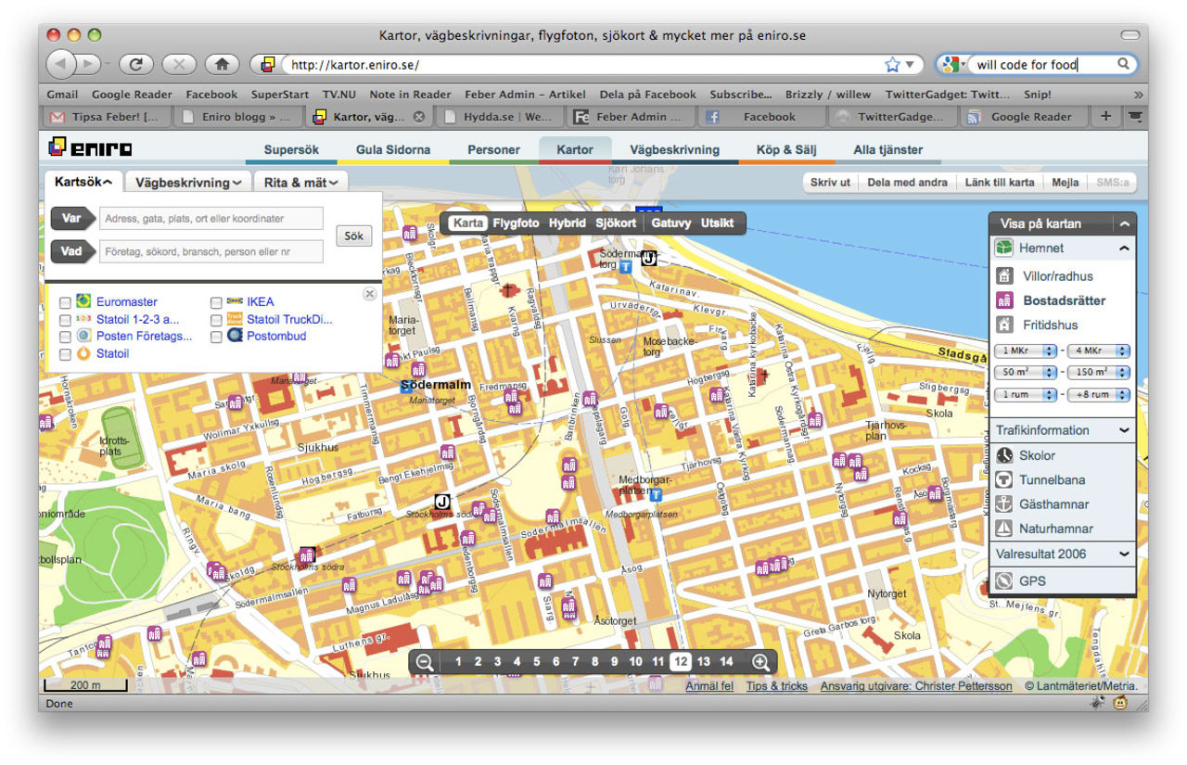Click the Gästhamnar anchor icon
The image size is (1187, 765).
tap(1003, 504)
